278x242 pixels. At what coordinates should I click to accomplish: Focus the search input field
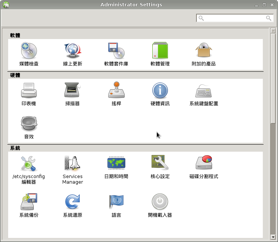pyautogui.click(x=235, y=18)
